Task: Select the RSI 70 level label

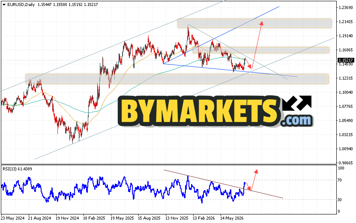Action: click(x=340, y=180)
